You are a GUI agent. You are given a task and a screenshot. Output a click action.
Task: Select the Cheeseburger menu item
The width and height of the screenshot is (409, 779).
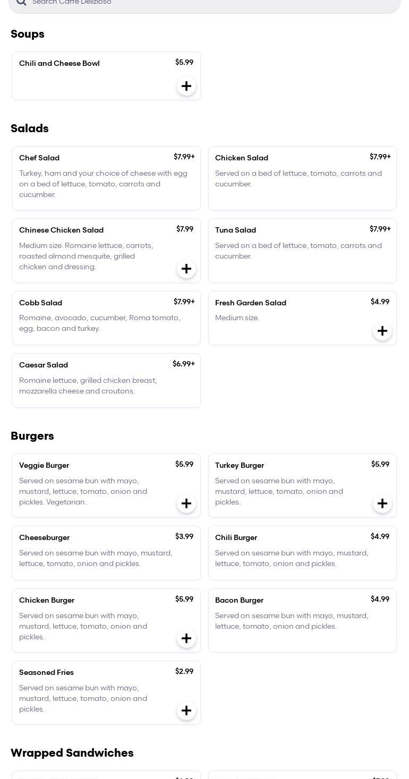(106, 553)
